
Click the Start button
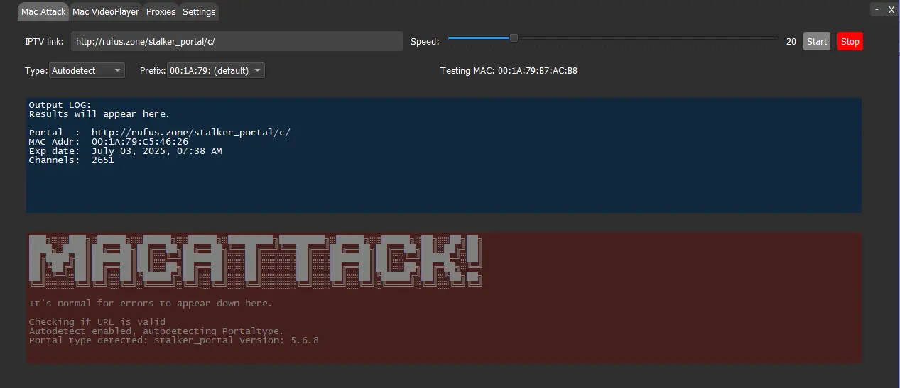(x=817, y=41)
